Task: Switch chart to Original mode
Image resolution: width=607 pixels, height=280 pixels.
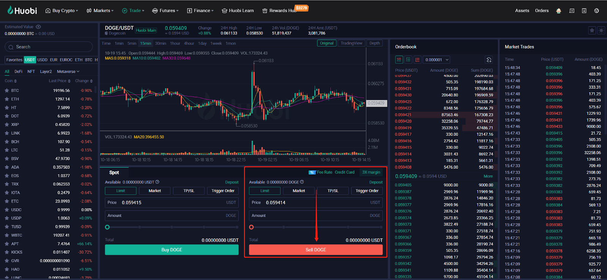Action: coord(327,43)
